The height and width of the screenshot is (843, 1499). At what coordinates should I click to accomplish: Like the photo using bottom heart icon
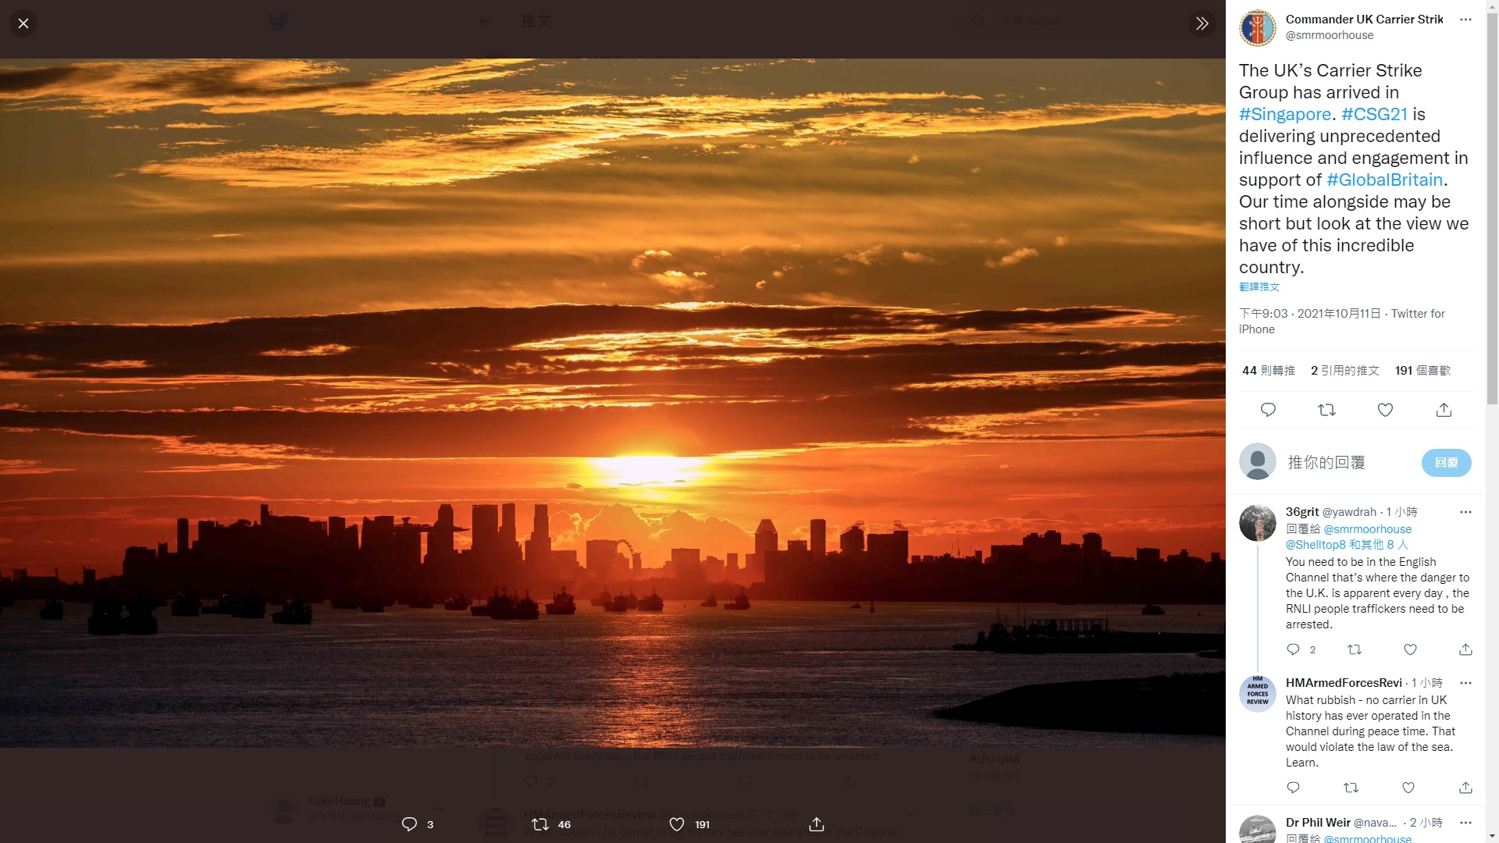[x=677, y=824]
